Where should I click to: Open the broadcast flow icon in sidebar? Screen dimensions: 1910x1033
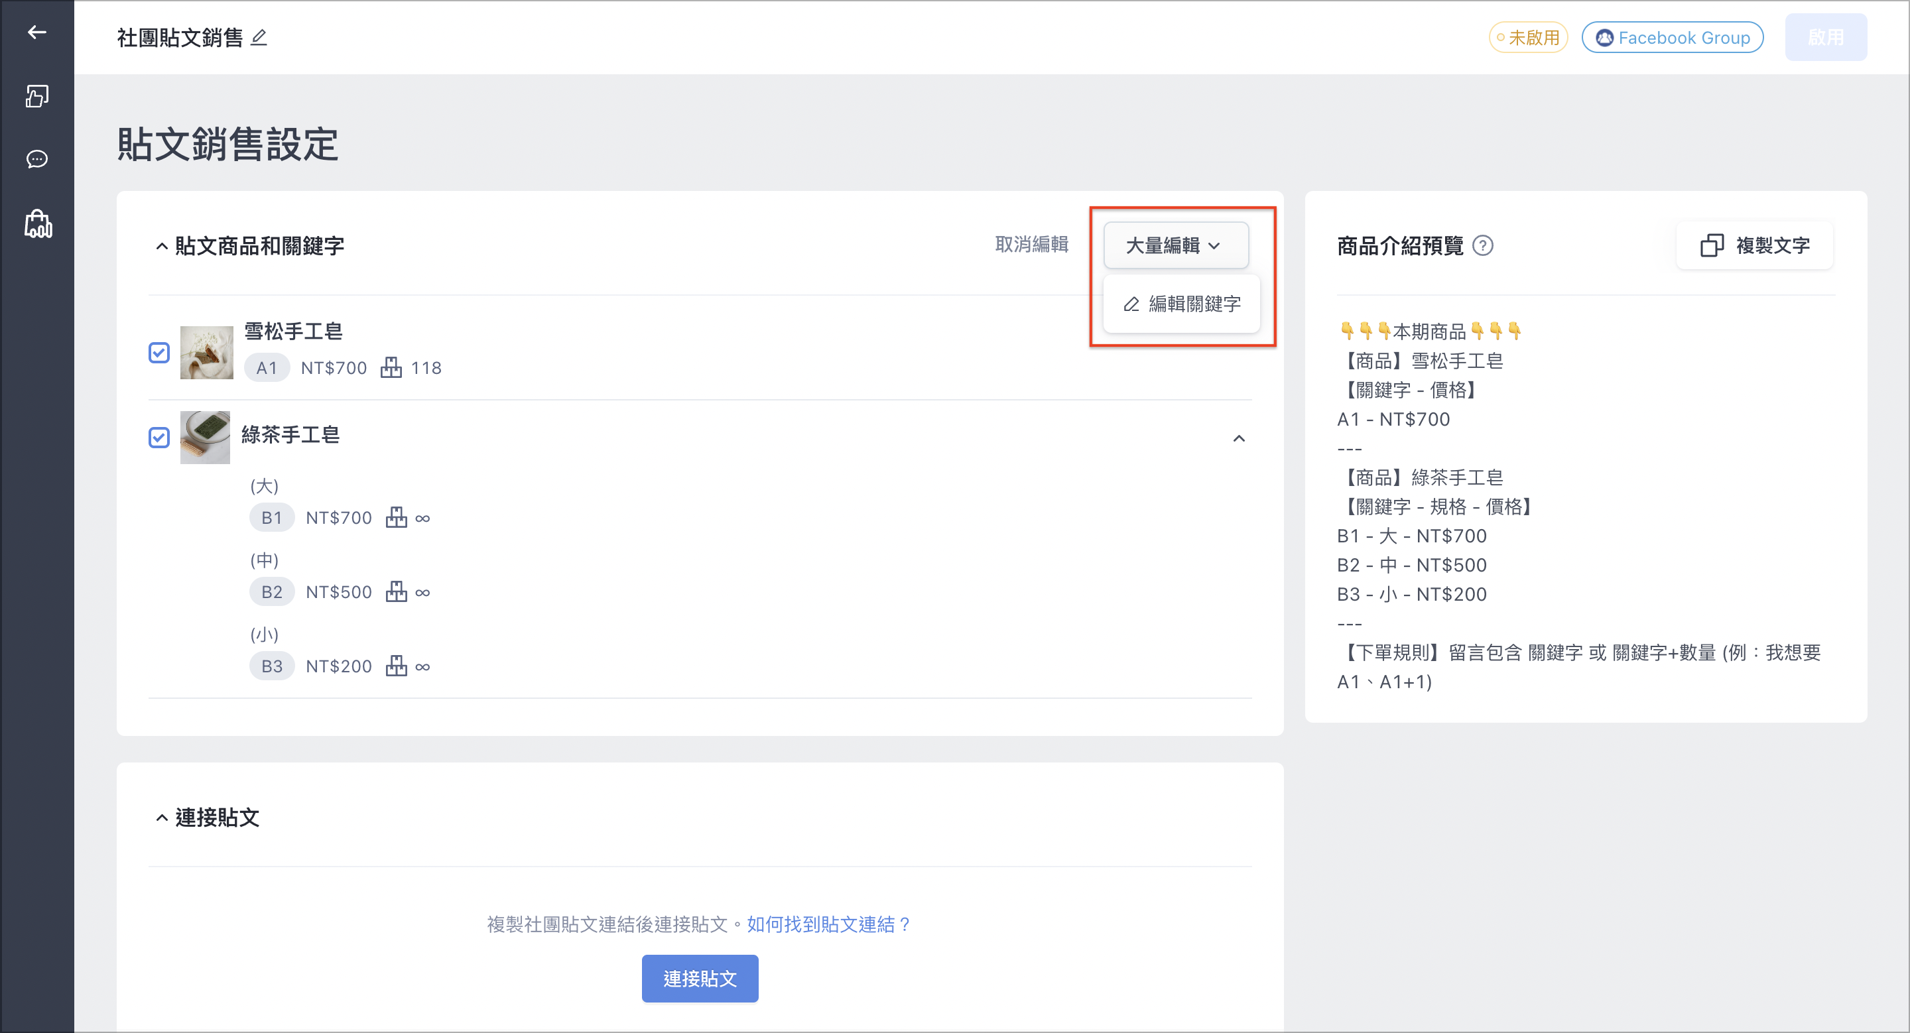pos(37,95)
